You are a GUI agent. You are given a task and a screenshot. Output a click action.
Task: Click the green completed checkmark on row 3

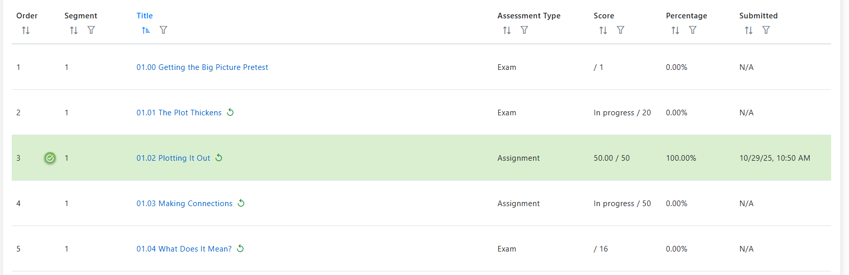50,158
